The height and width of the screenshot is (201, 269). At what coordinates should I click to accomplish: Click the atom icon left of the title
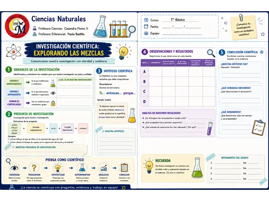(x=13, y=52)
